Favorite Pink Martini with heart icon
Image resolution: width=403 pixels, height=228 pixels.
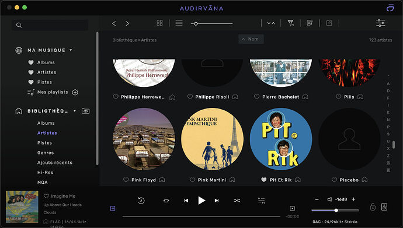click(x=192, y=180)
